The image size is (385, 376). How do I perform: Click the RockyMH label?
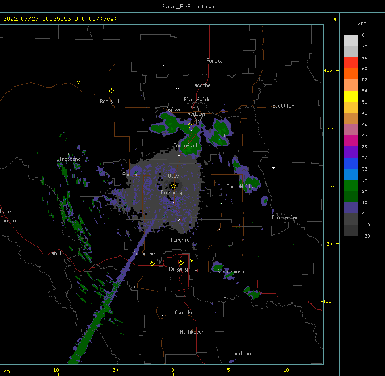click(x=109, y=101)
